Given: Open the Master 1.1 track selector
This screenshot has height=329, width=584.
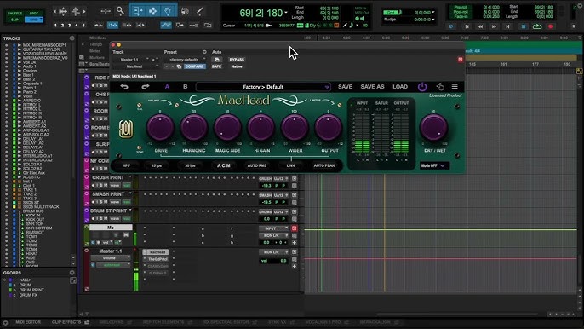Looking at the screenshot, I should pyautogui.click(x=131, y=60).
